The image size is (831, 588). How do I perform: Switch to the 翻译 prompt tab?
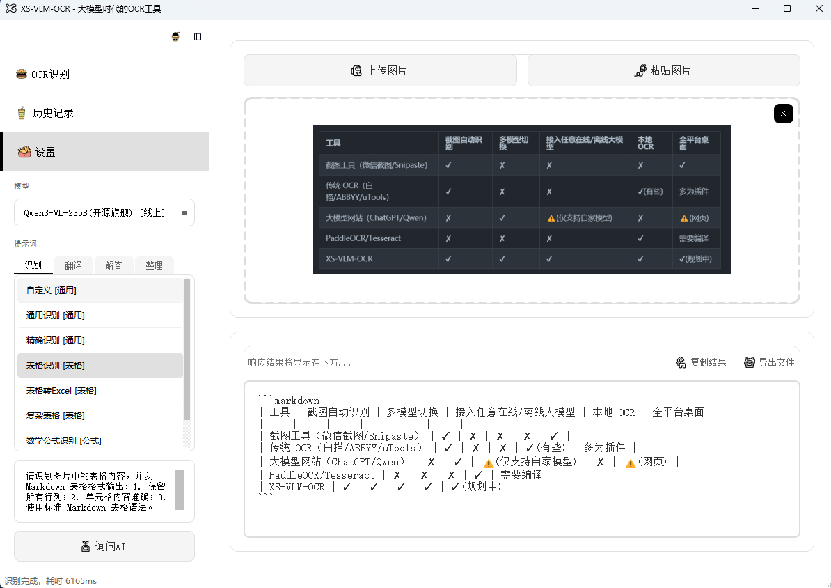click(73, 265)
